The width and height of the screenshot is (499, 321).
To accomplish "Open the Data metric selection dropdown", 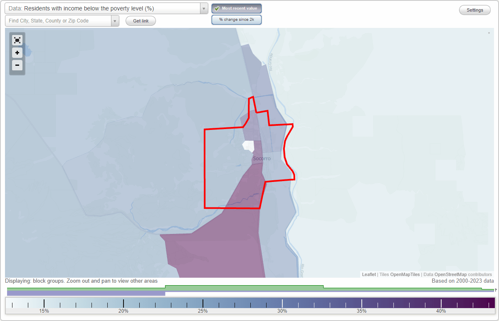I will (x=104, y=8).
